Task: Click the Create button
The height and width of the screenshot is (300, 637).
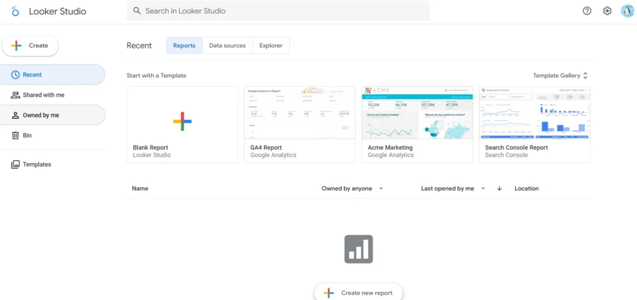Action: (30, 45)
